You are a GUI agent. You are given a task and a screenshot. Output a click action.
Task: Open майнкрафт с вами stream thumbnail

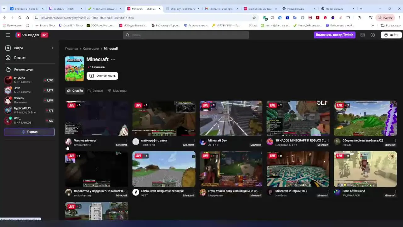coord(164,118)
